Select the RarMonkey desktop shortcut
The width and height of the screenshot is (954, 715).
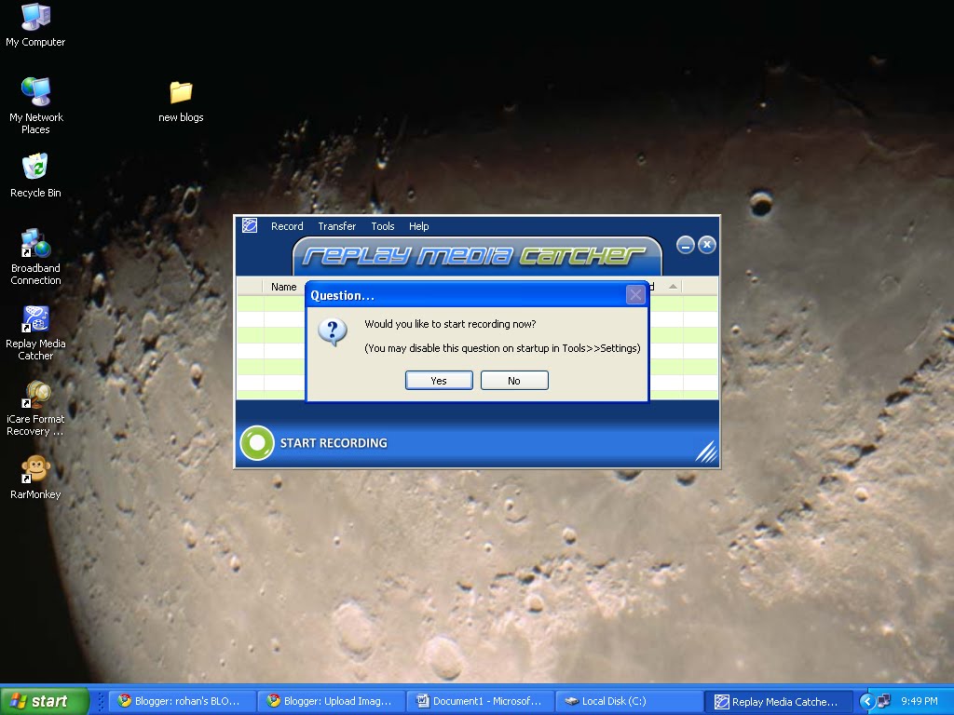[35, 478]
